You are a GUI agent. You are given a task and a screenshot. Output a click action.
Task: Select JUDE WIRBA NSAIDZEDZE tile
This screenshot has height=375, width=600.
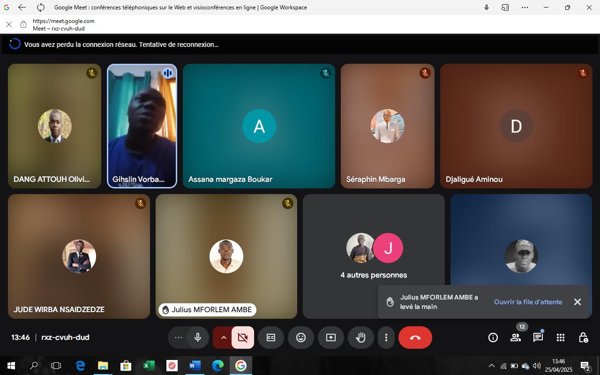79,256
